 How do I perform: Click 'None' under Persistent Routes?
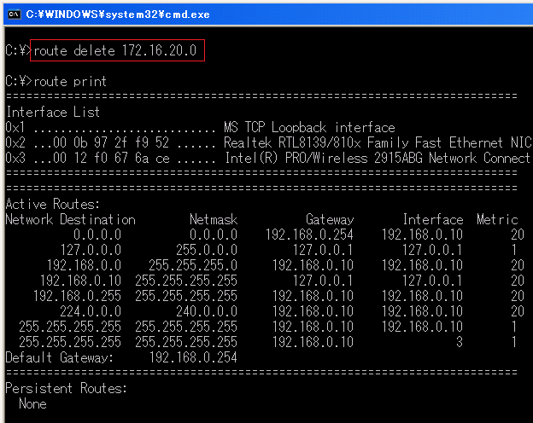32,403
